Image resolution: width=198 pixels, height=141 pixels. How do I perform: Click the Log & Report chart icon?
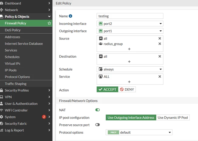2,130
